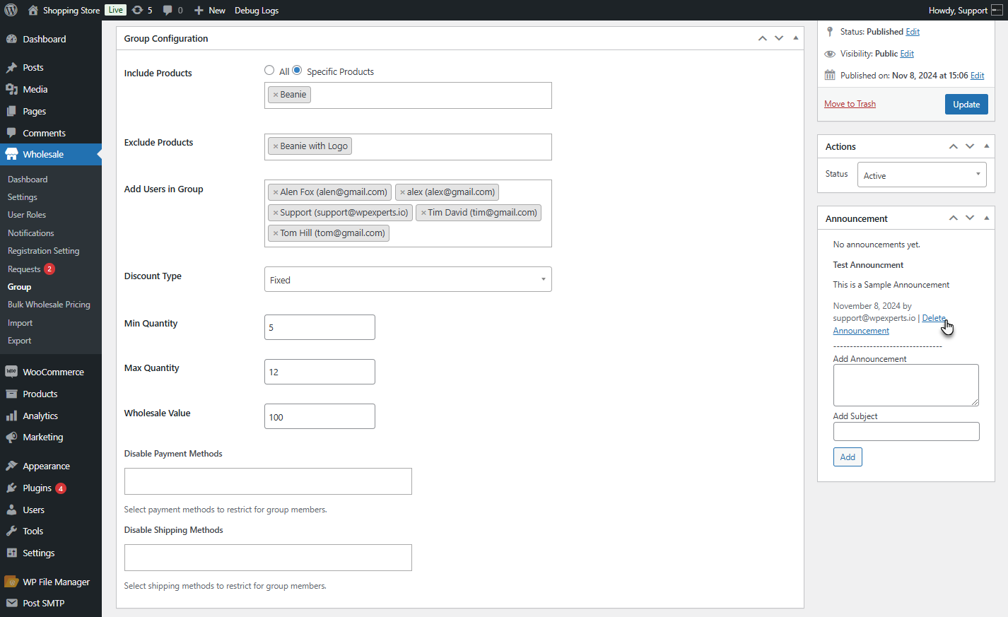Screen dimensions: 1008x617
Task: Click the Add Announcement textarea
Action: [x=906, y=385]
